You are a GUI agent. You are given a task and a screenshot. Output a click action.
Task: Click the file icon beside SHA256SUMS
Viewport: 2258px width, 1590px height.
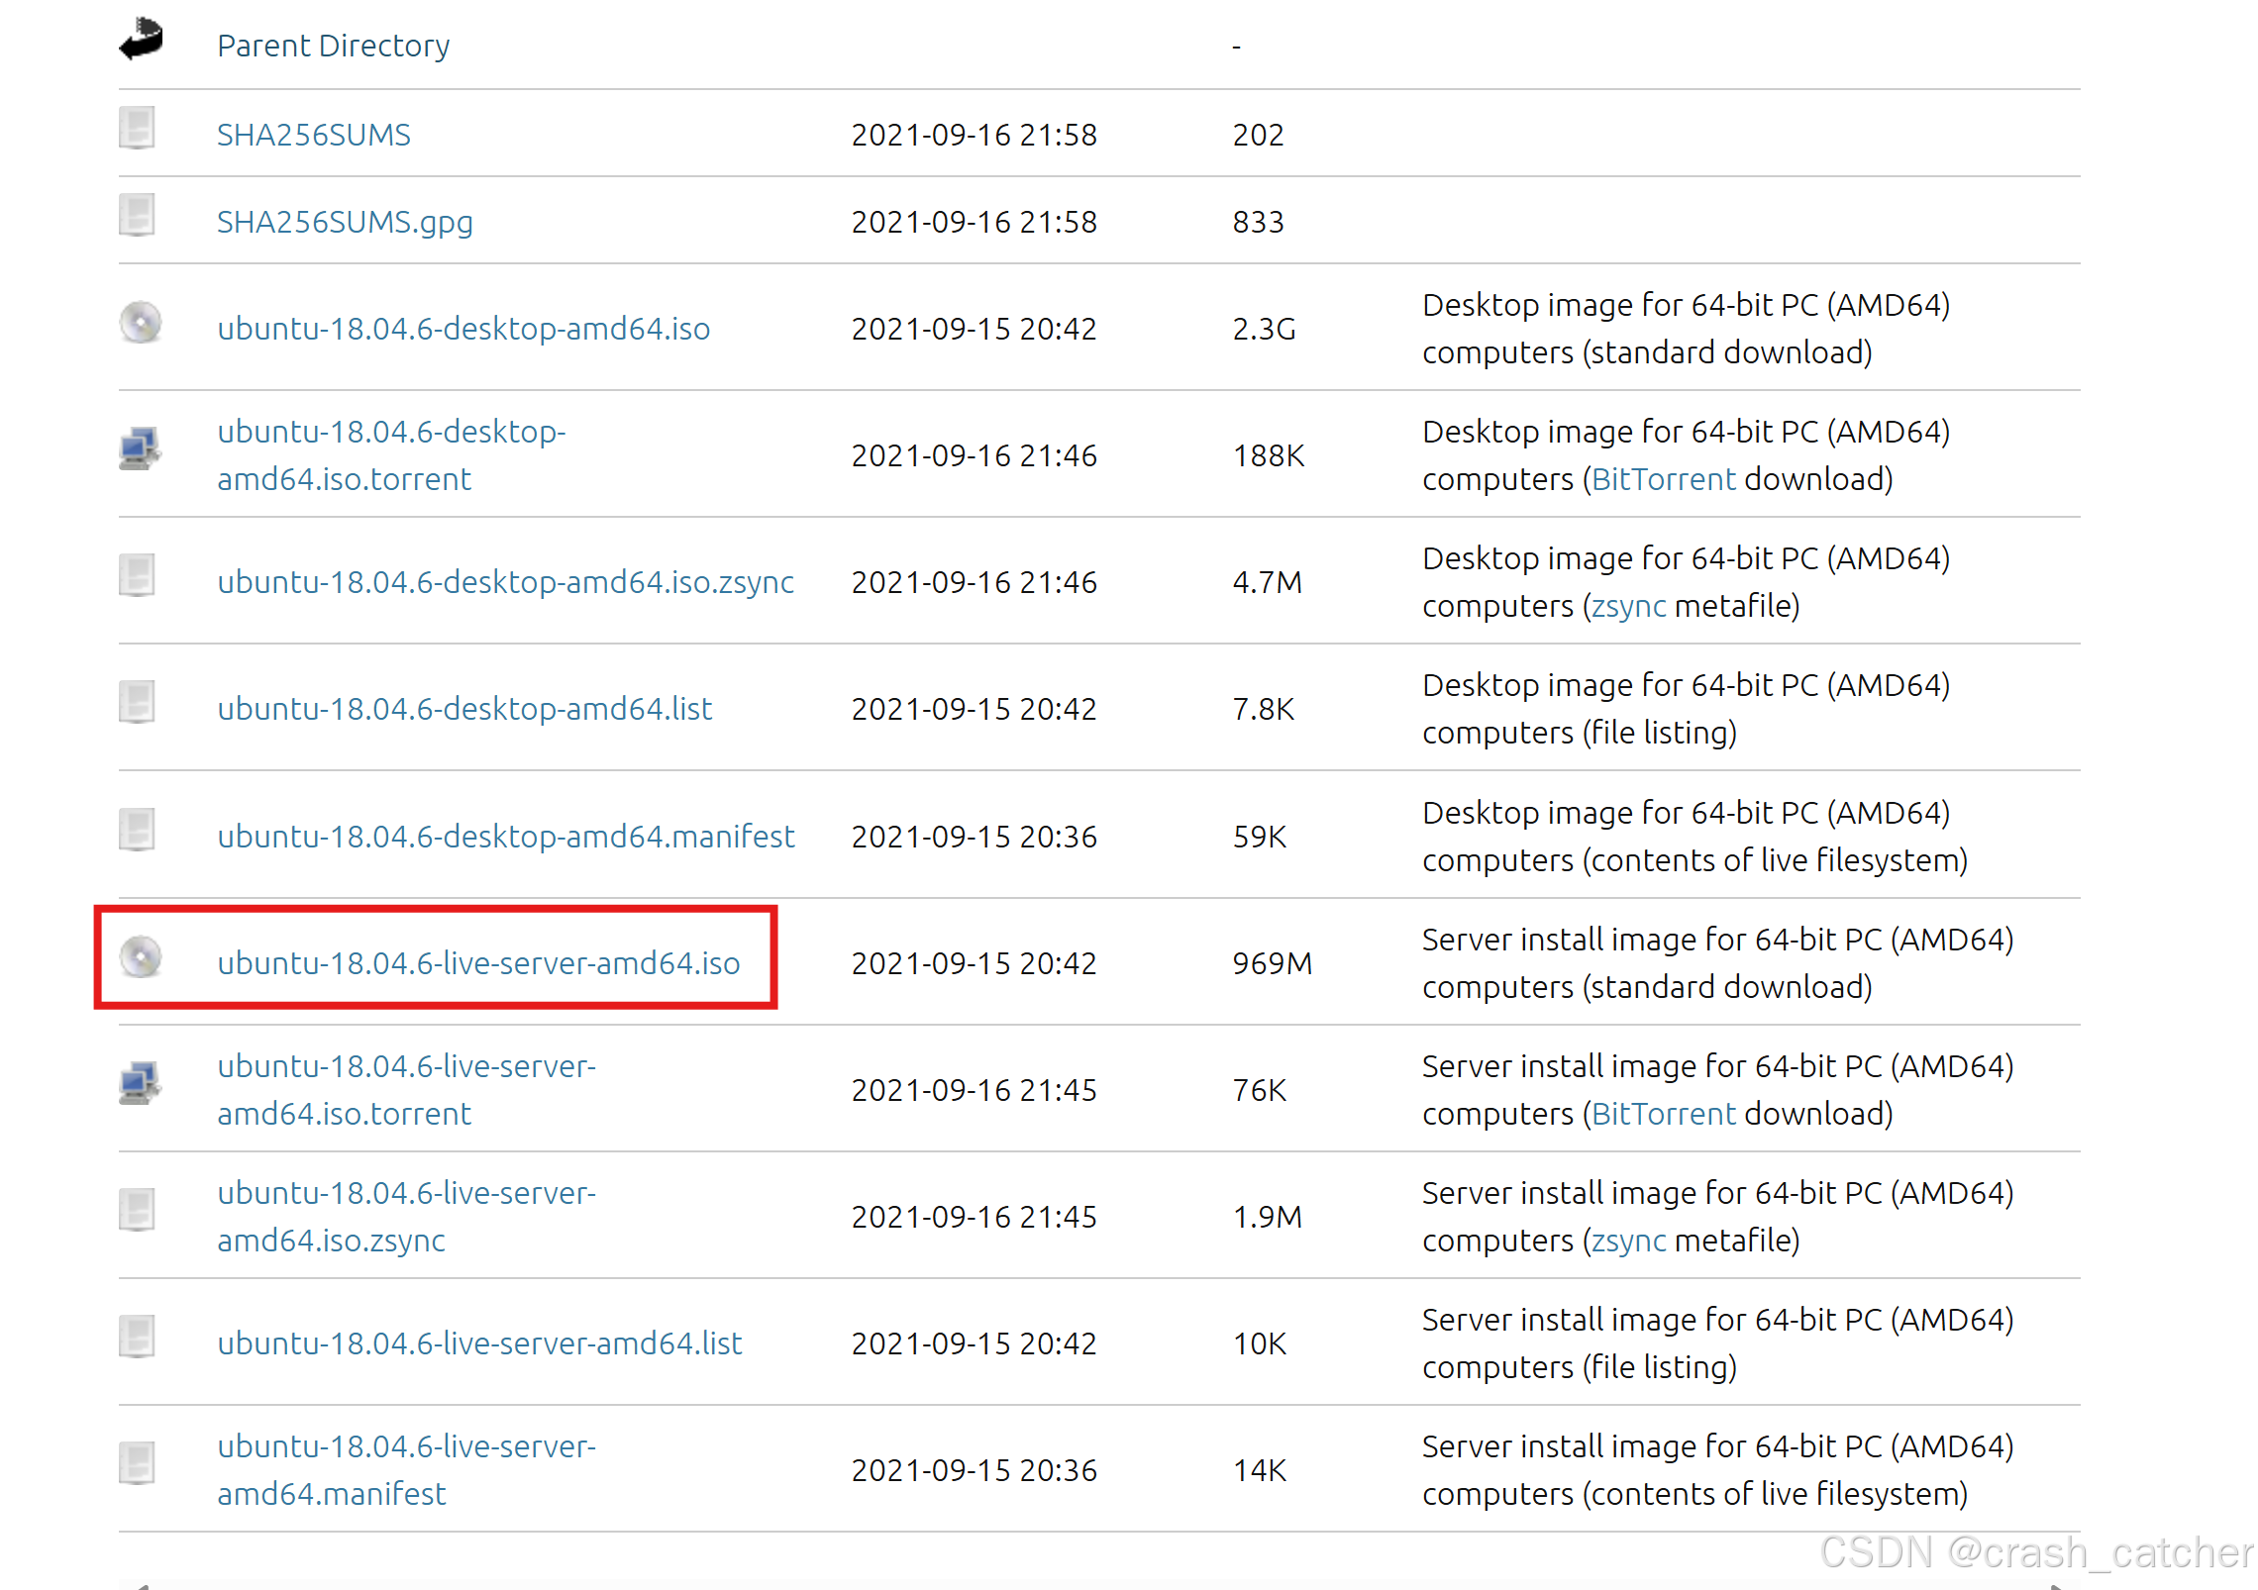click(137, 129)
